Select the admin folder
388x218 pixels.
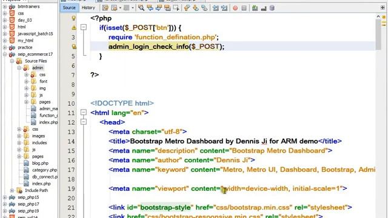pos(38,68)
